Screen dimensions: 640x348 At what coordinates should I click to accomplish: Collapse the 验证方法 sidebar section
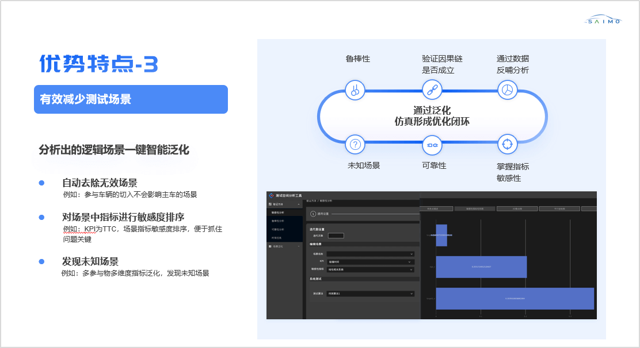(x=298, y=204)
